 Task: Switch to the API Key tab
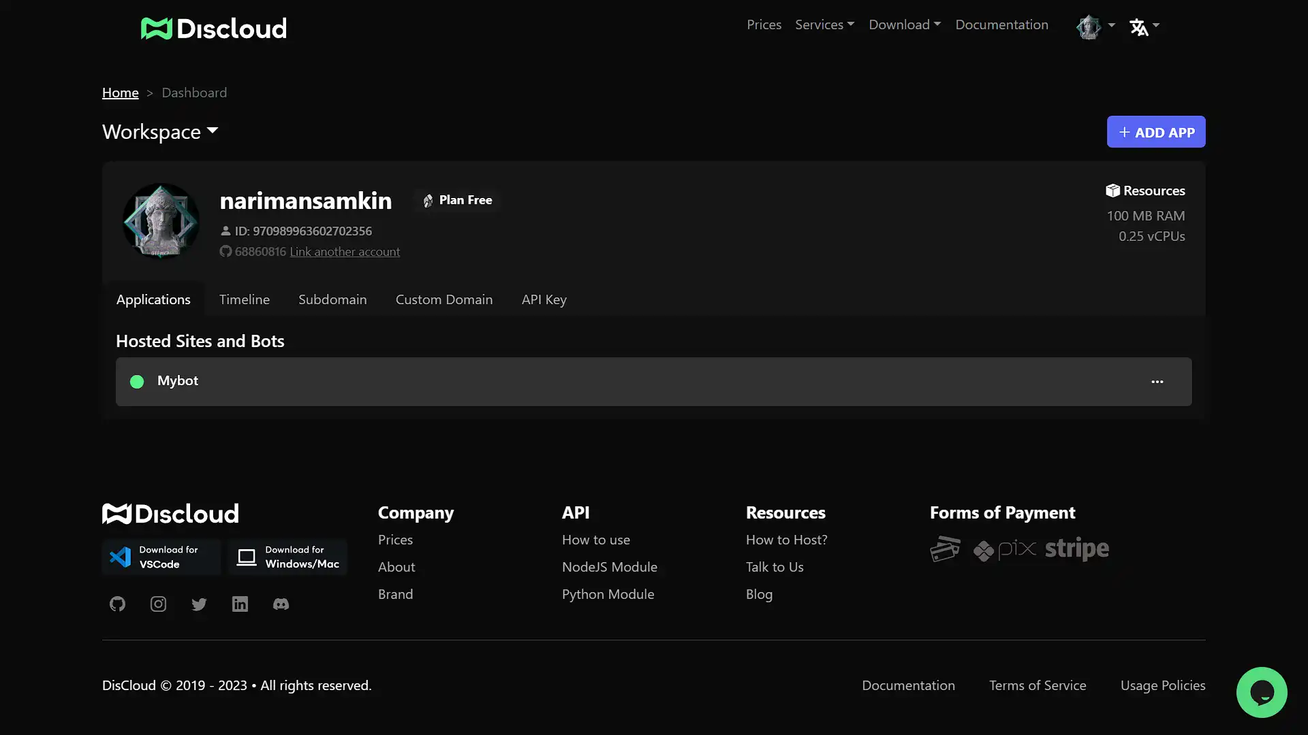(x=544, y=299)
